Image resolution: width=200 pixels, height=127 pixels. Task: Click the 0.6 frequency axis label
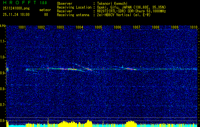click(x=2, y=121)
